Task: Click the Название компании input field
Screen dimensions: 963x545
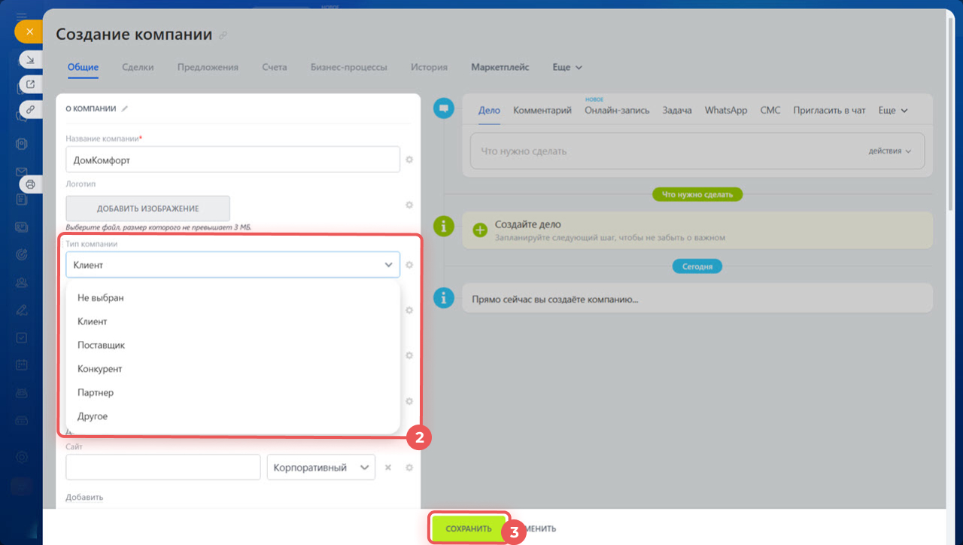Action: coord(232,160)
